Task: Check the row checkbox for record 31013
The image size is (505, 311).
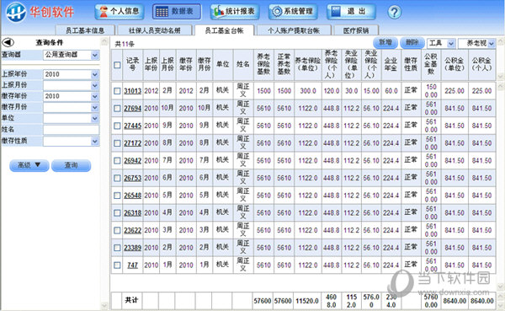Action: point(117,91)
